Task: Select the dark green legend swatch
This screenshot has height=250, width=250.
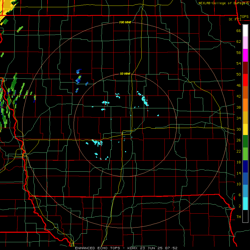Action: (245, 141)
